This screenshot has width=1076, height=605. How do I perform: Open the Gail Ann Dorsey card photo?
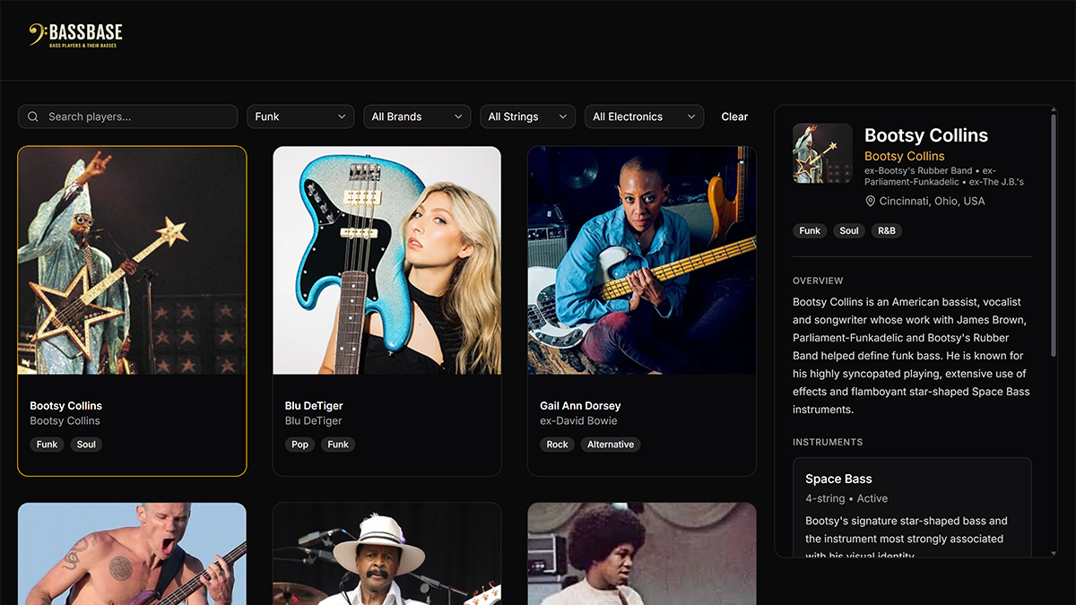point(642,260)
